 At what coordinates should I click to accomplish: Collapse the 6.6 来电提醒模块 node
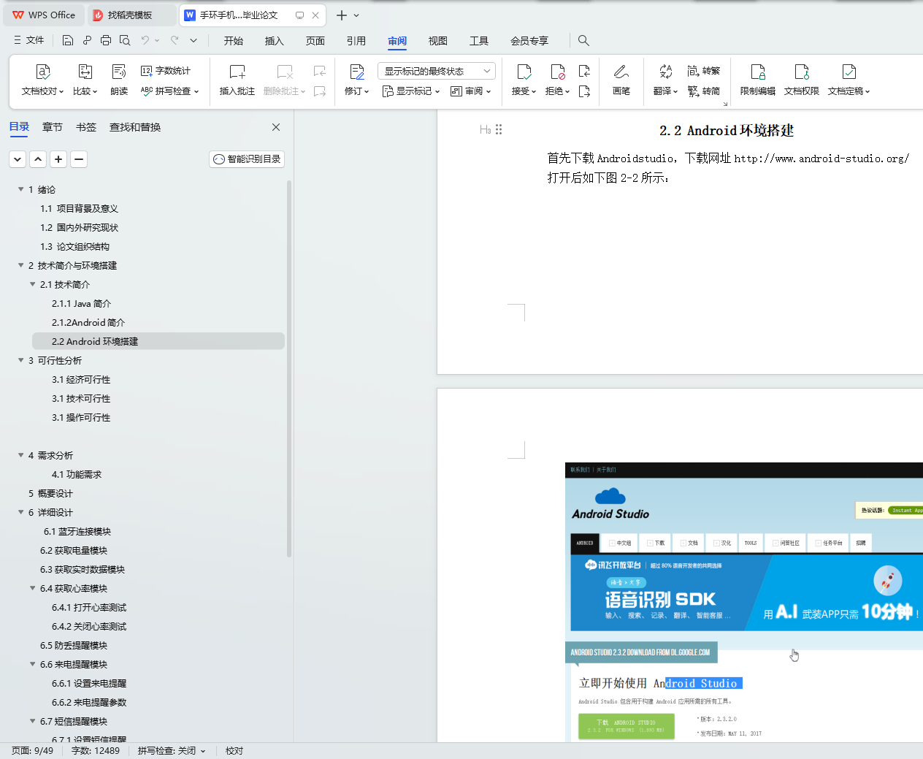coord(33,664)
